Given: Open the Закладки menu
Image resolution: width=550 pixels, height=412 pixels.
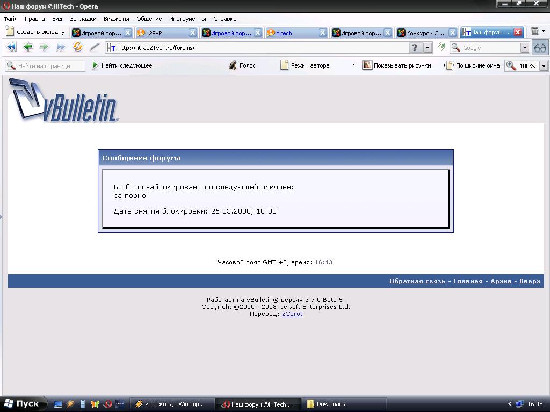Looking at the screenshot, I should pyautogui.click(x=83, y=19).
